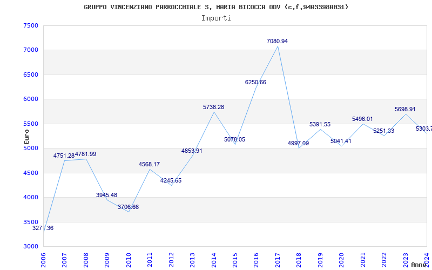Select the 3706.66 data label
This screenshot has width=432, height=270.
coord(128,207)
